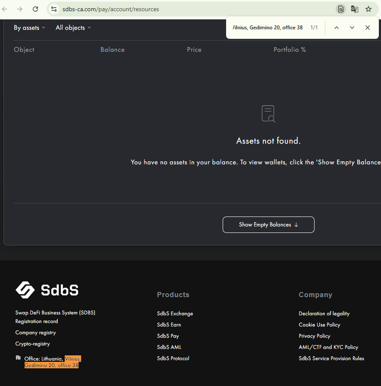Open the SdbS Earn link
381x386 pixels.
169,325
